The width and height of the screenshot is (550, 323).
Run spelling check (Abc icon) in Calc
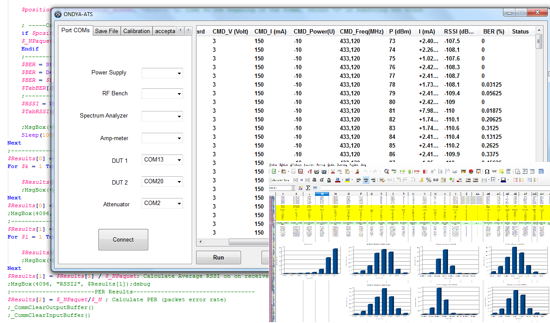point(395,172)
